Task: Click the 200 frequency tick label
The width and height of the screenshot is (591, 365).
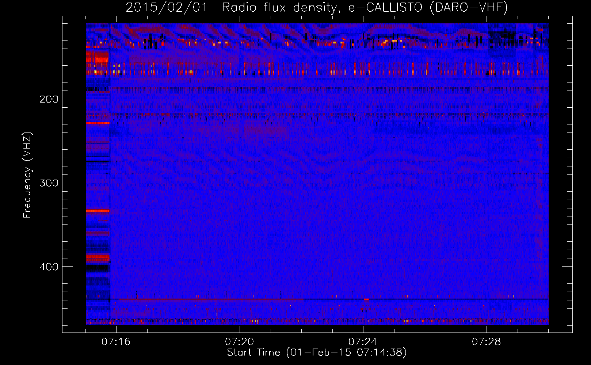Action: tap(49, 99)
